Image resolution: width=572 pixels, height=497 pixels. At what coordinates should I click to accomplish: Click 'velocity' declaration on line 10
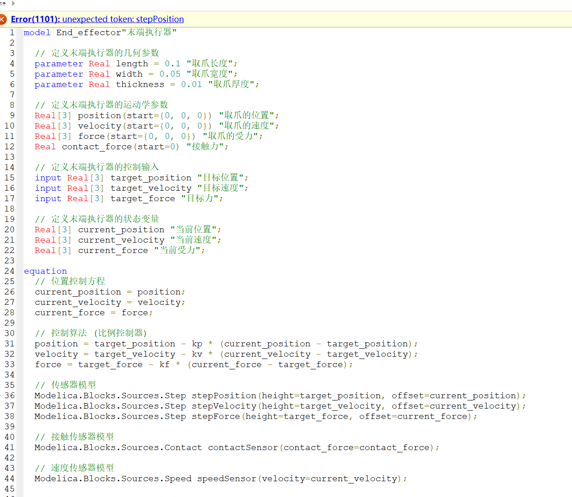point(100,126)
